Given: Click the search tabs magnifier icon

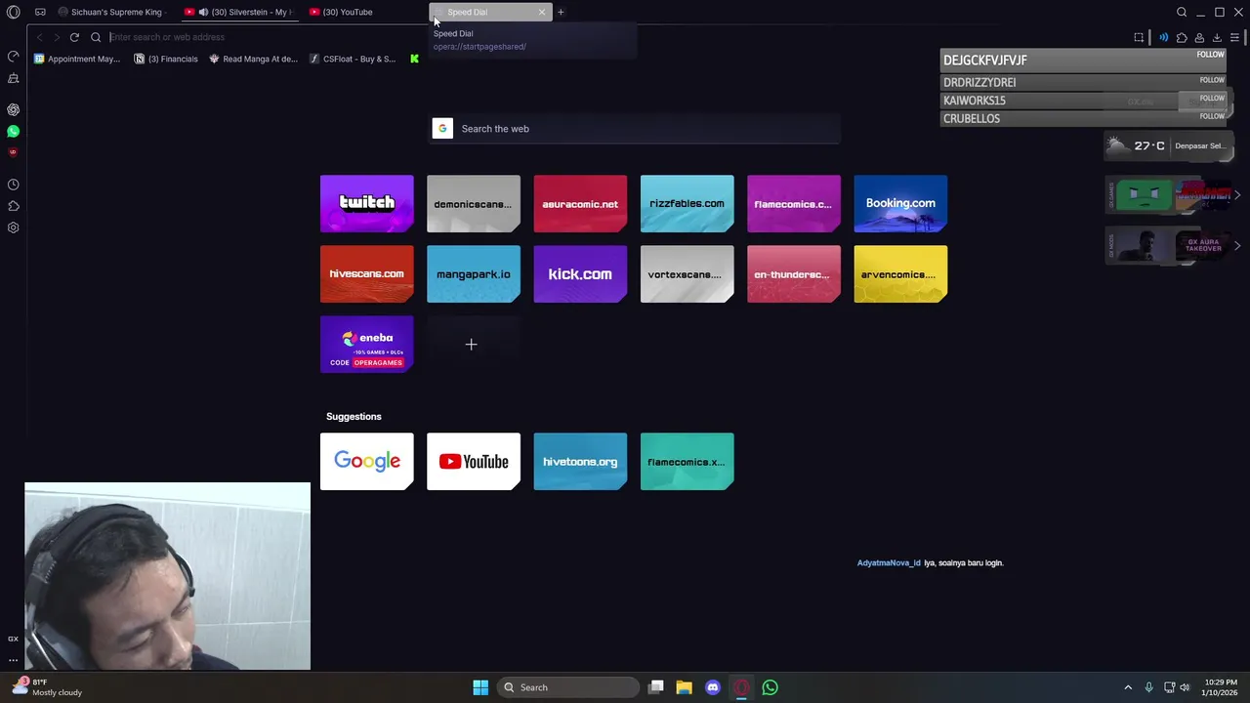Looking at the screenshot, I should click(x=1182, y=12).
